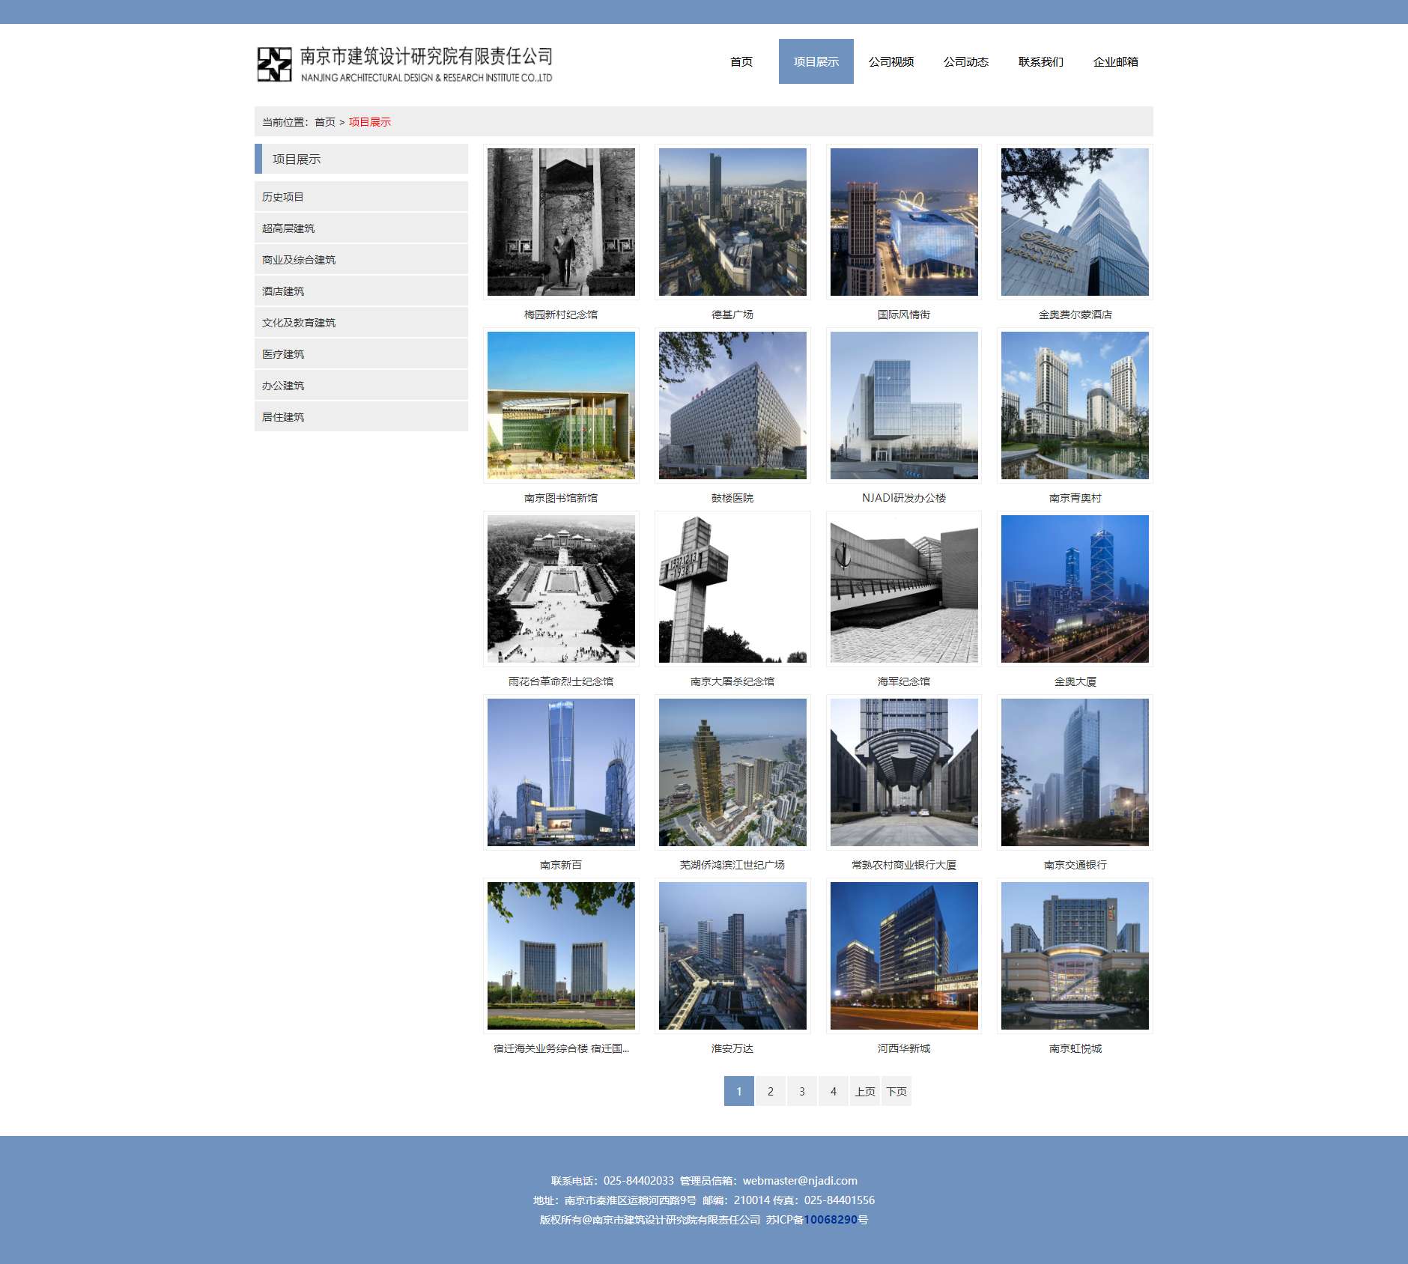Screen dimensions: 1408x1264
Task: Open the 宿迁海关业务综合楼 twin towers thumbnail
Action: tap(561, 955)
